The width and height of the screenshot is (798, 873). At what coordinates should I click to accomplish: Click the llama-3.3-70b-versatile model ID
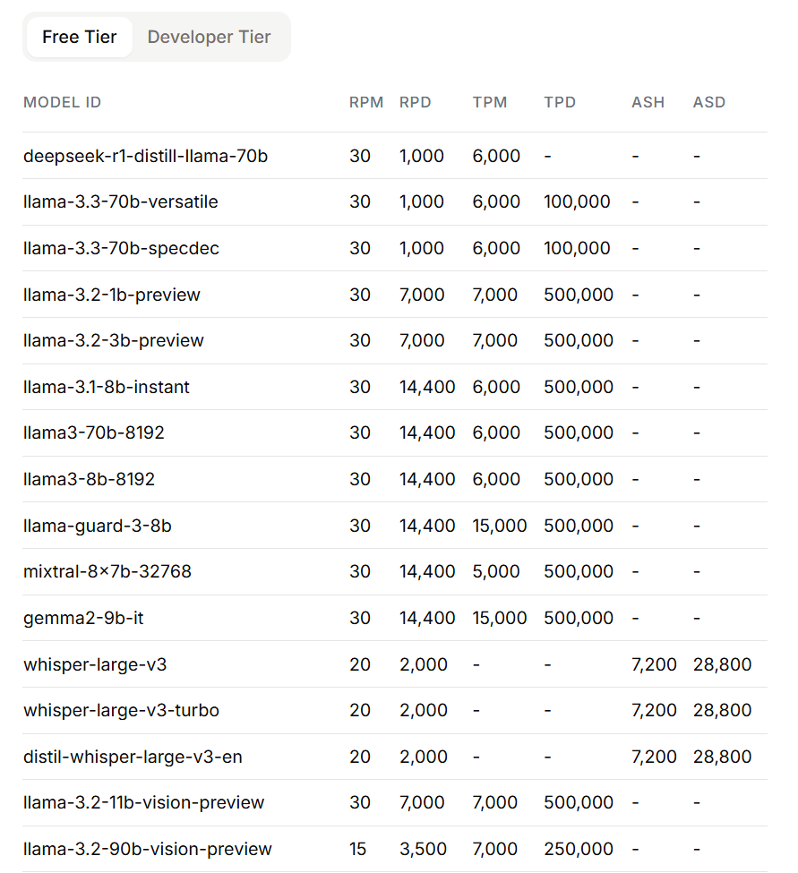pyautogui.click(x=121, y=202)
